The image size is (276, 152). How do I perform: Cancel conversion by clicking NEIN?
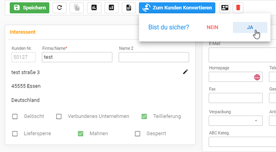tap(212, 28)
